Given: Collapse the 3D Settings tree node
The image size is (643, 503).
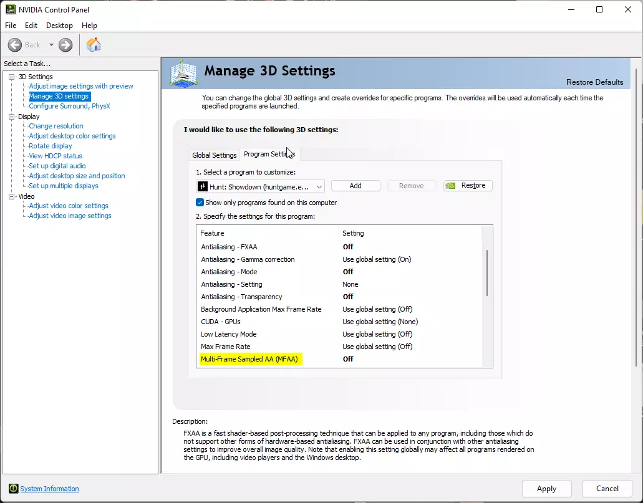Looking at the screenshot, I should tap(12, 77).
